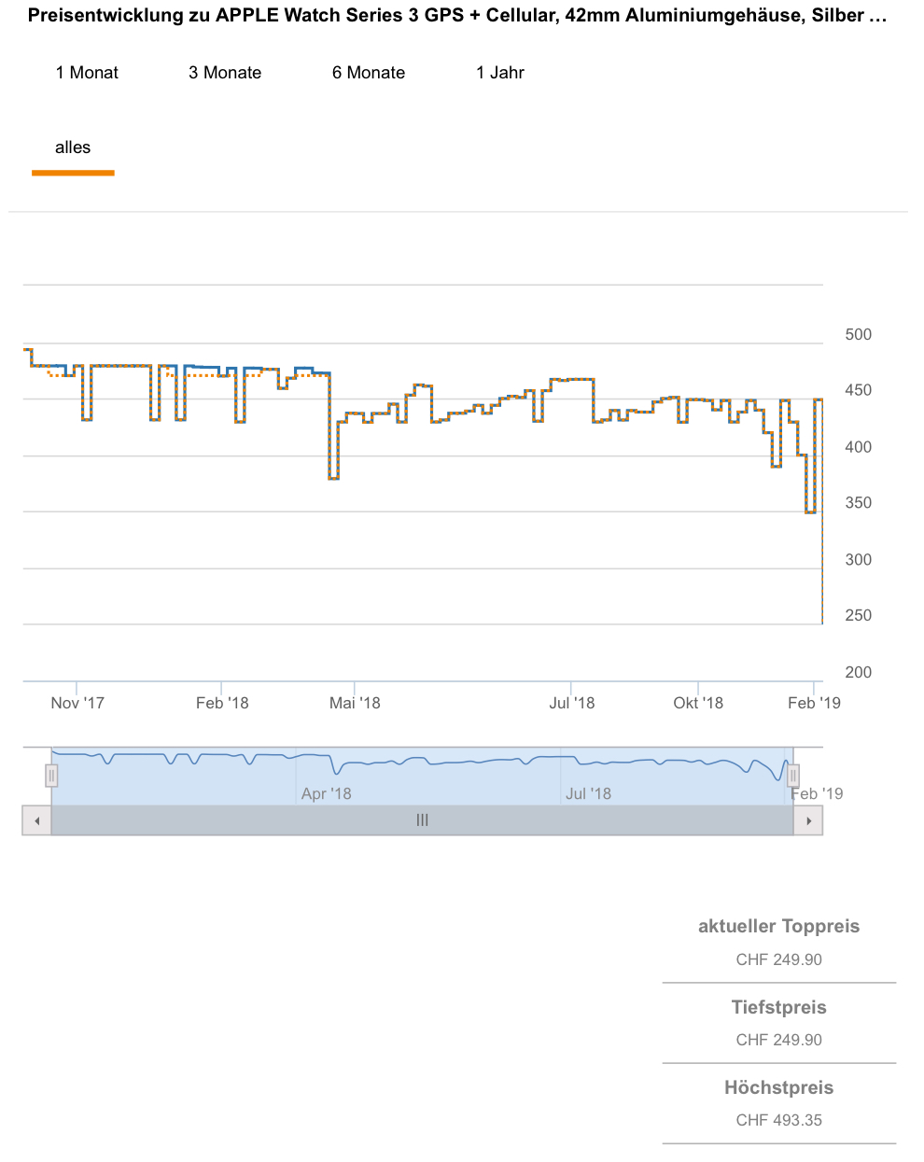Grab the right navigator range handle
The width and height of the screenshot is (924, 1162).
point(793,775)
